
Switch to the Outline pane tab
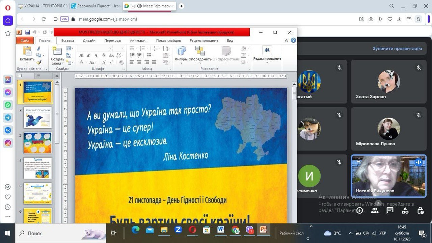tap(38, 76)
